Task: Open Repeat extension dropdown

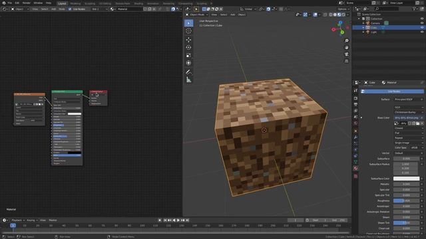Action: pyautogui.click(x=408, y=138)
